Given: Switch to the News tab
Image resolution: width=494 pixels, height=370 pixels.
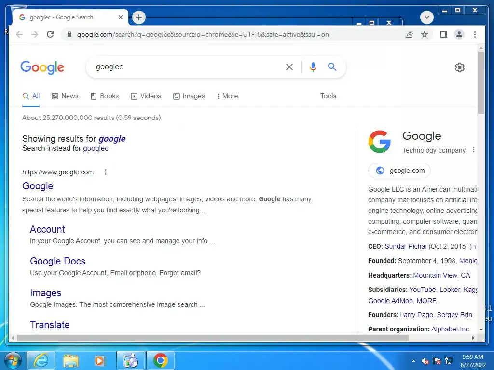Looking at the screenshot, I should (65, 96).
